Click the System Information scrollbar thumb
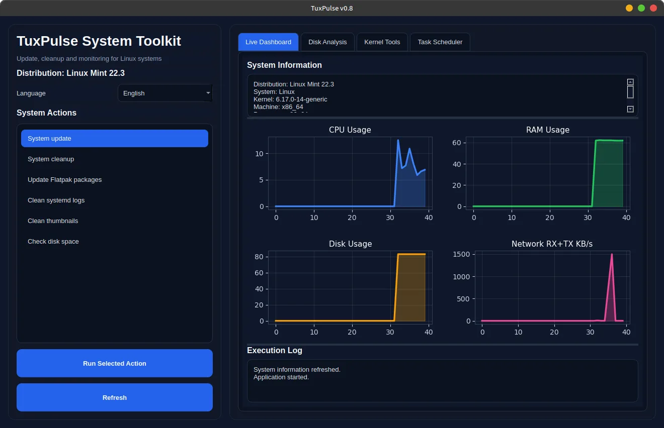 click(x=630, y=91)
